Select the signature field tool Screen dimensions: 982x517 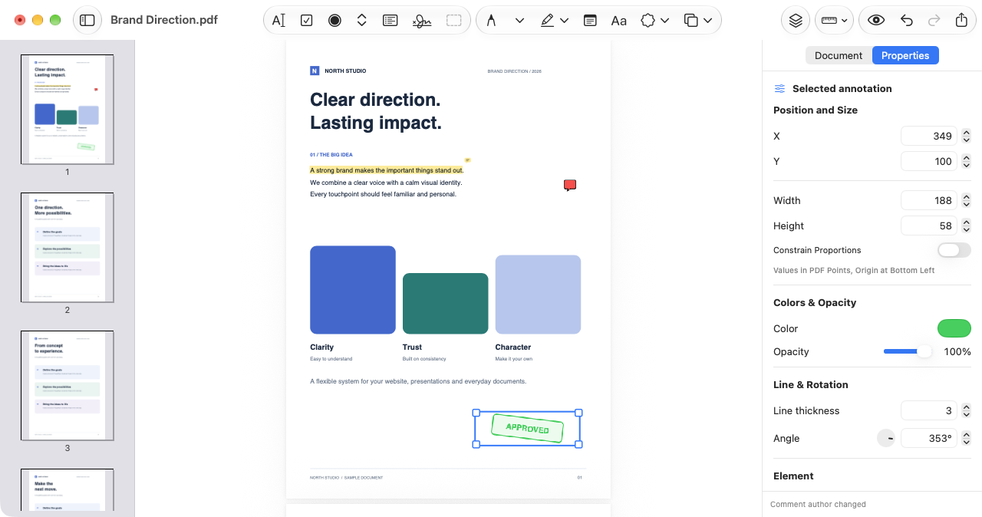pos(422,21)
